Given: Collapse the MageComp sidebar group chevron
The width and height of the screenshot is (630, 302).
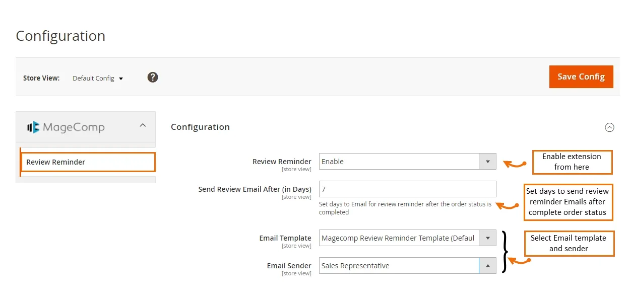Looking at the screenshot, I should coord(143,125).
